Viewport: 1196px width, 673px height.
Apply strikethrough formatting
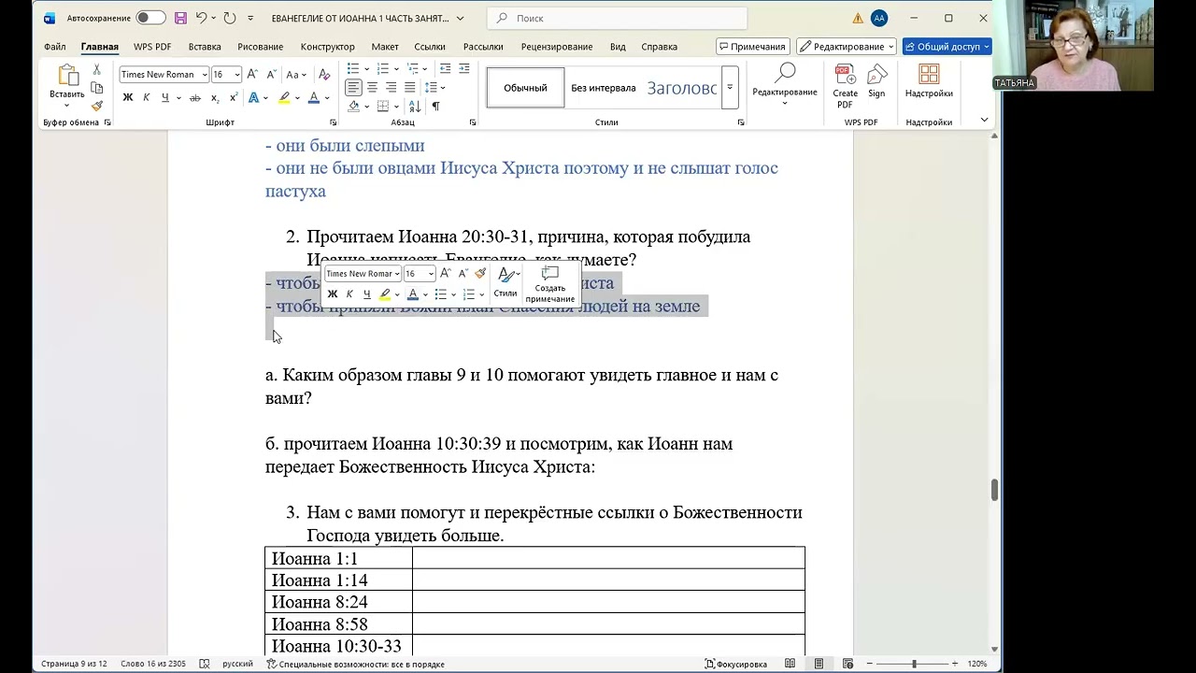(195, 98)
